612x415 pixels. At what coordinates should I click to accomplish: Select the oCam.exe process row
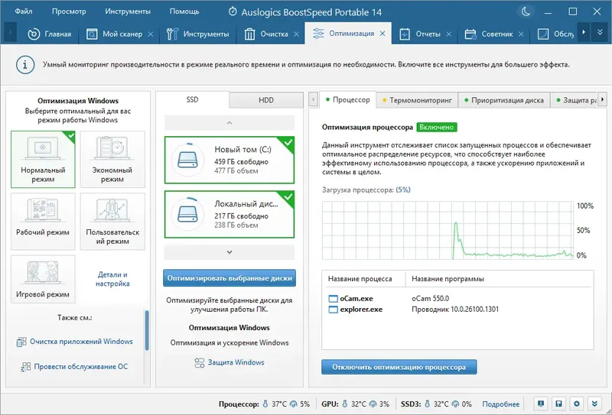(x=457, y=299)
